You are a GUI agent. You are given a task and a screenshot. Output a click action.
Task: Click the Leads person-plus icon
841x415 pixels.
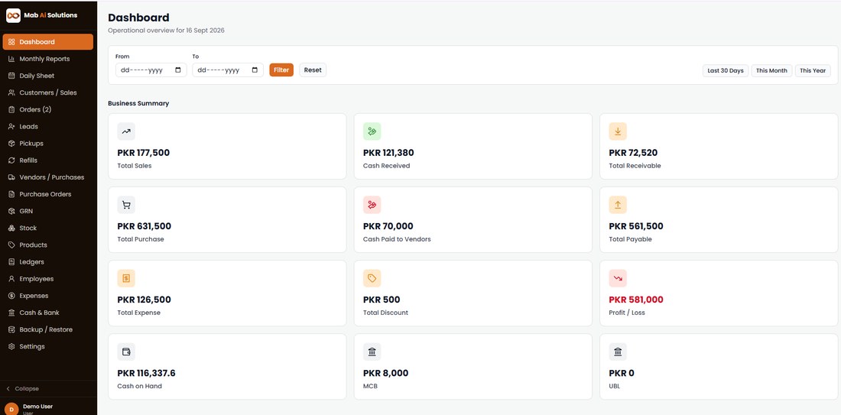(11, 127)
